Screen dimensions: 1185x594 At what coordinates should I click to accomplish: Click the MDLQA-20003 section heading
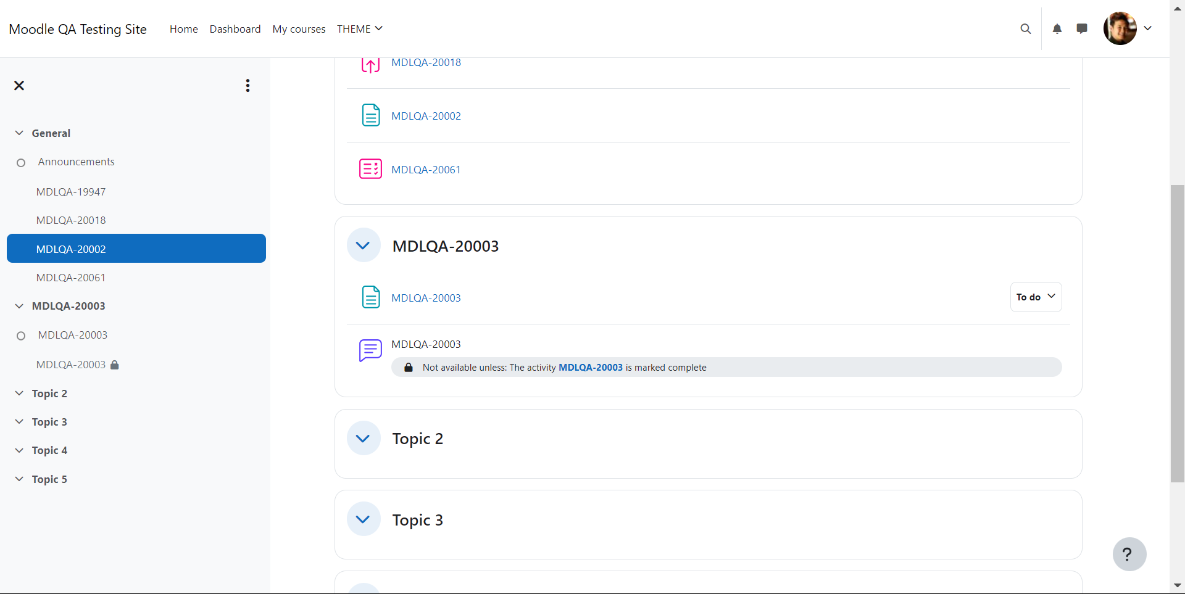click(446, 246)
